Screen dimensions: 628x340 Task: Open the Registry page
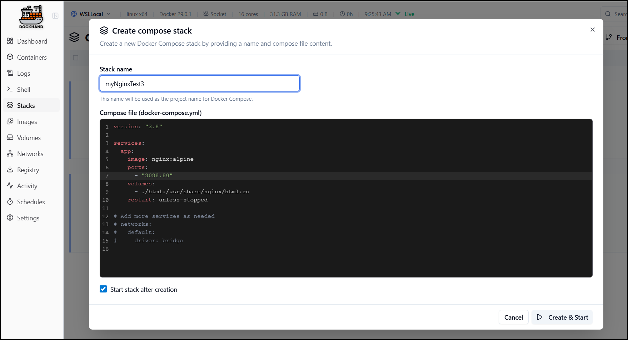[x=28, y=170]
